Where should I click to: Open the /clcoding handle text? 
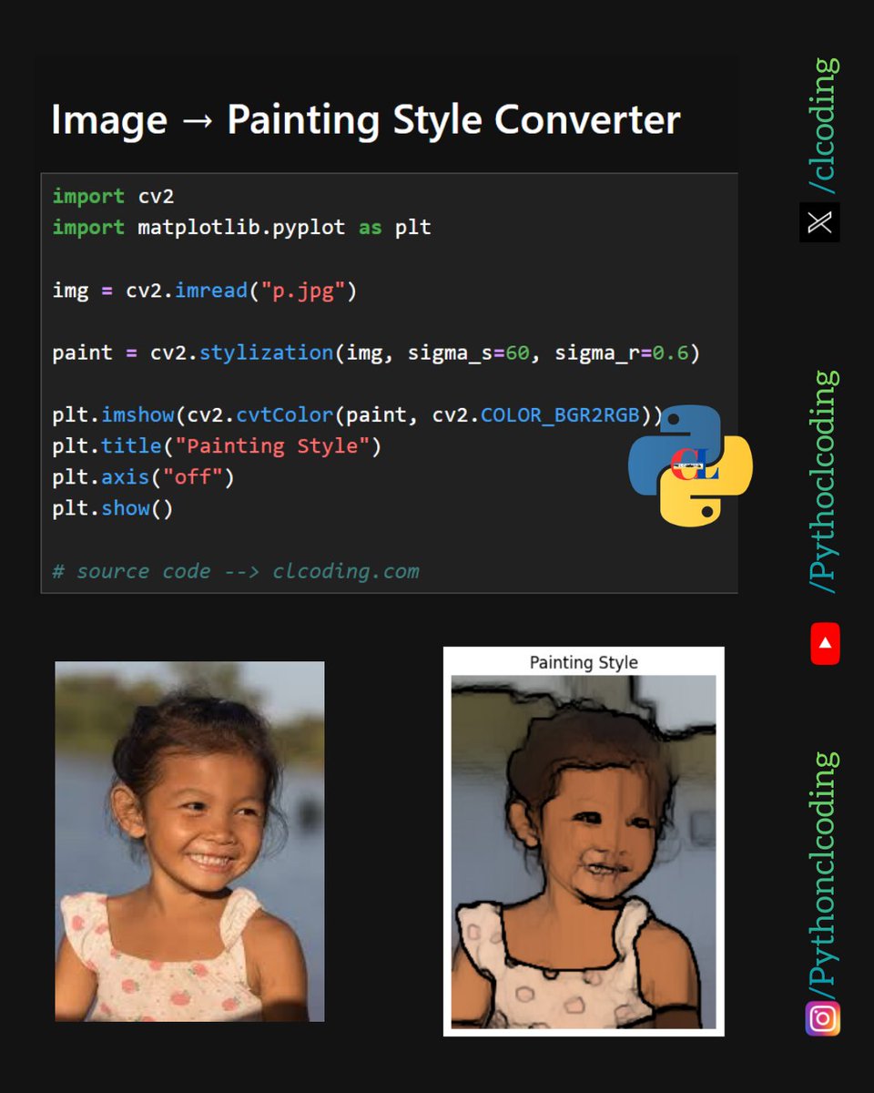coord(823,126)
